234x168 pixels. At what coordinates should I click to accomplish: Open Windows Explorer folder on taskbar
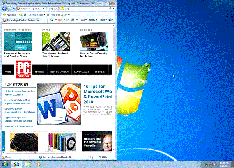pos(28,163)
